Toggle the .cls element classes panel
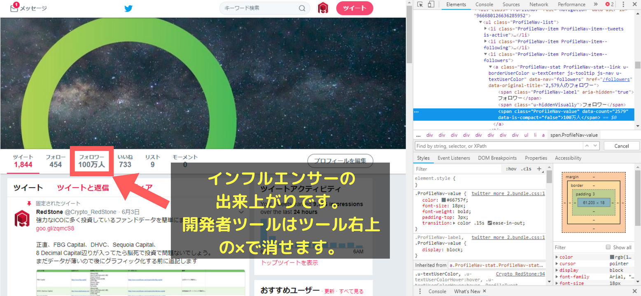The image size is (641, 296). tap(526, 169)
